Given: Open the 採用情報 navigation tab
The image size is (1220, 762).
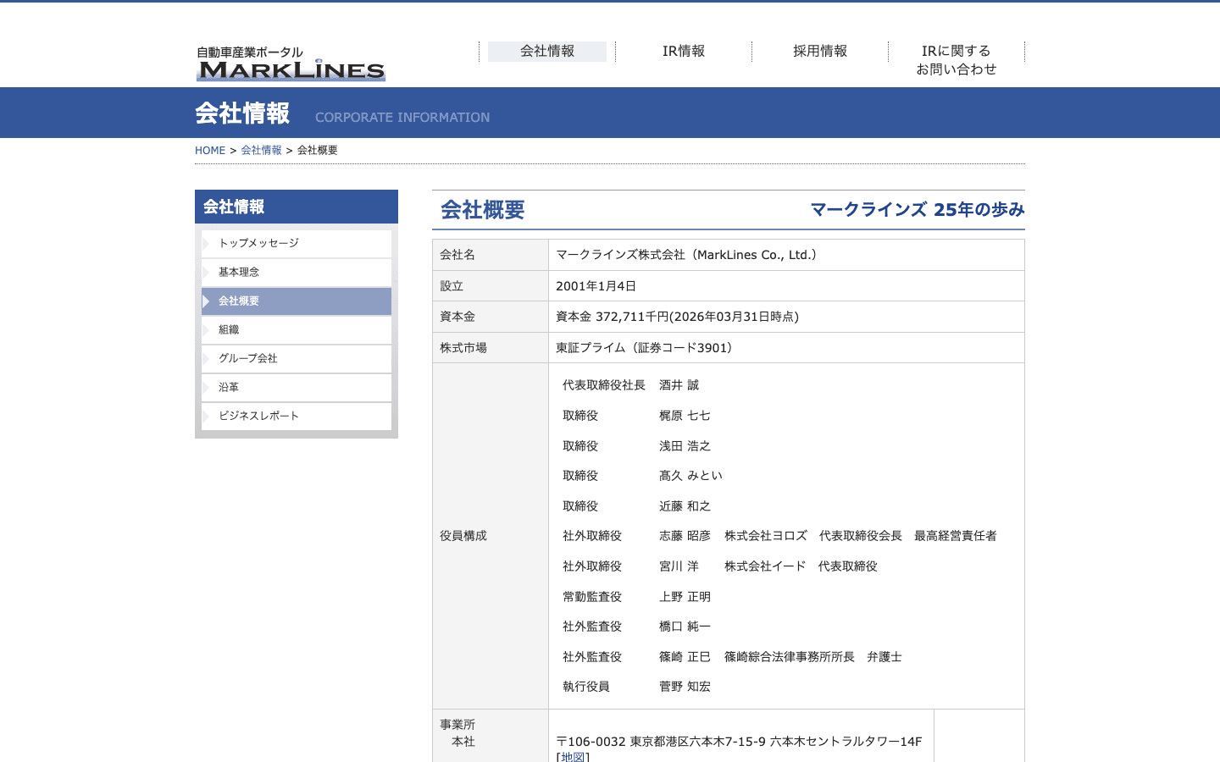Looking at the screenshot, I should point(820,51).
